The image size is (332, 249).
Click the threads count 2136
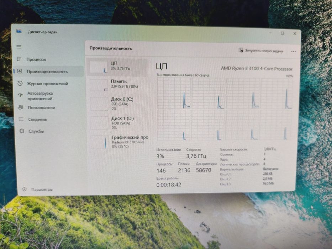(x=184, y=170)
